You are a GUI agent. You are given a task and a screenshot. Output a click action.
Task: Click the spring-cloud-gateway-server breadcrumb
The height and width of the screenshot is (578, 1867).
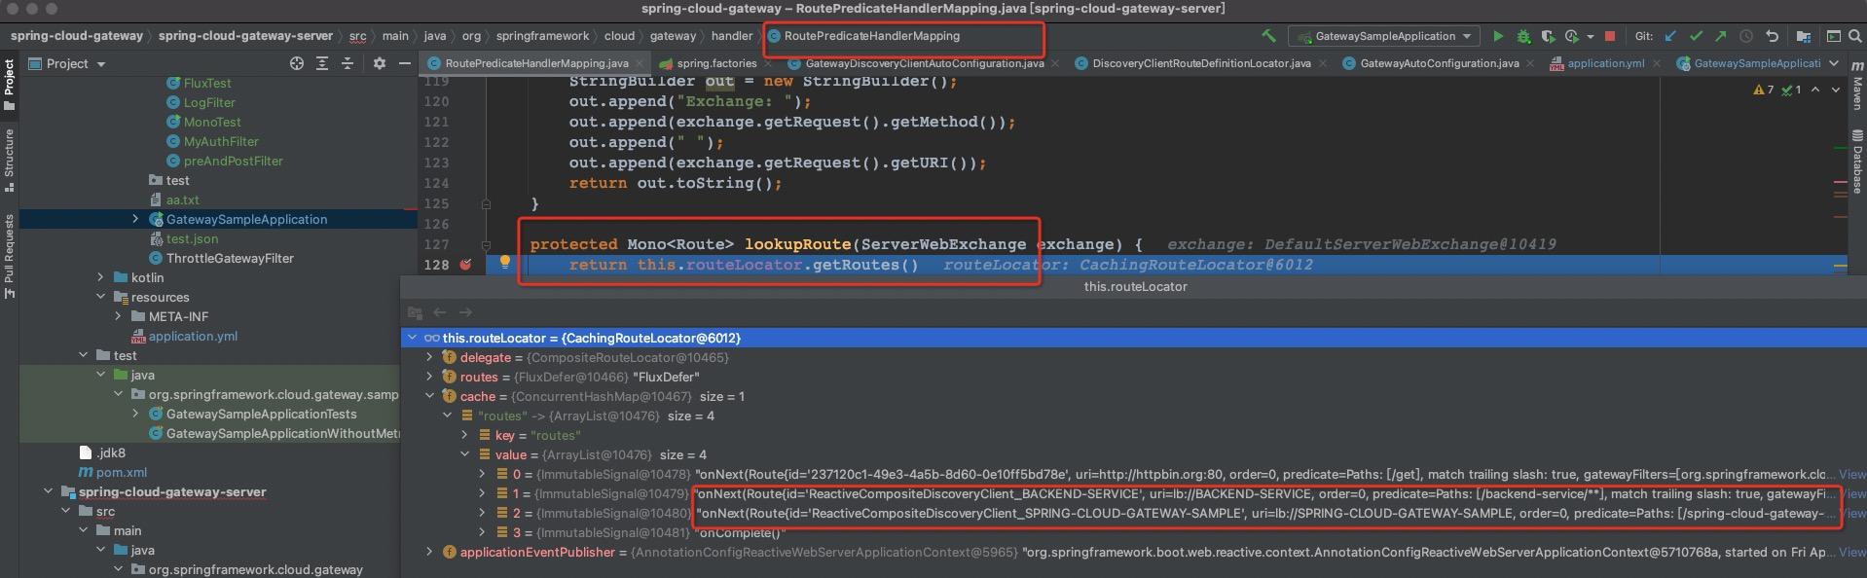pyautogui.click(x=245, y=36)
